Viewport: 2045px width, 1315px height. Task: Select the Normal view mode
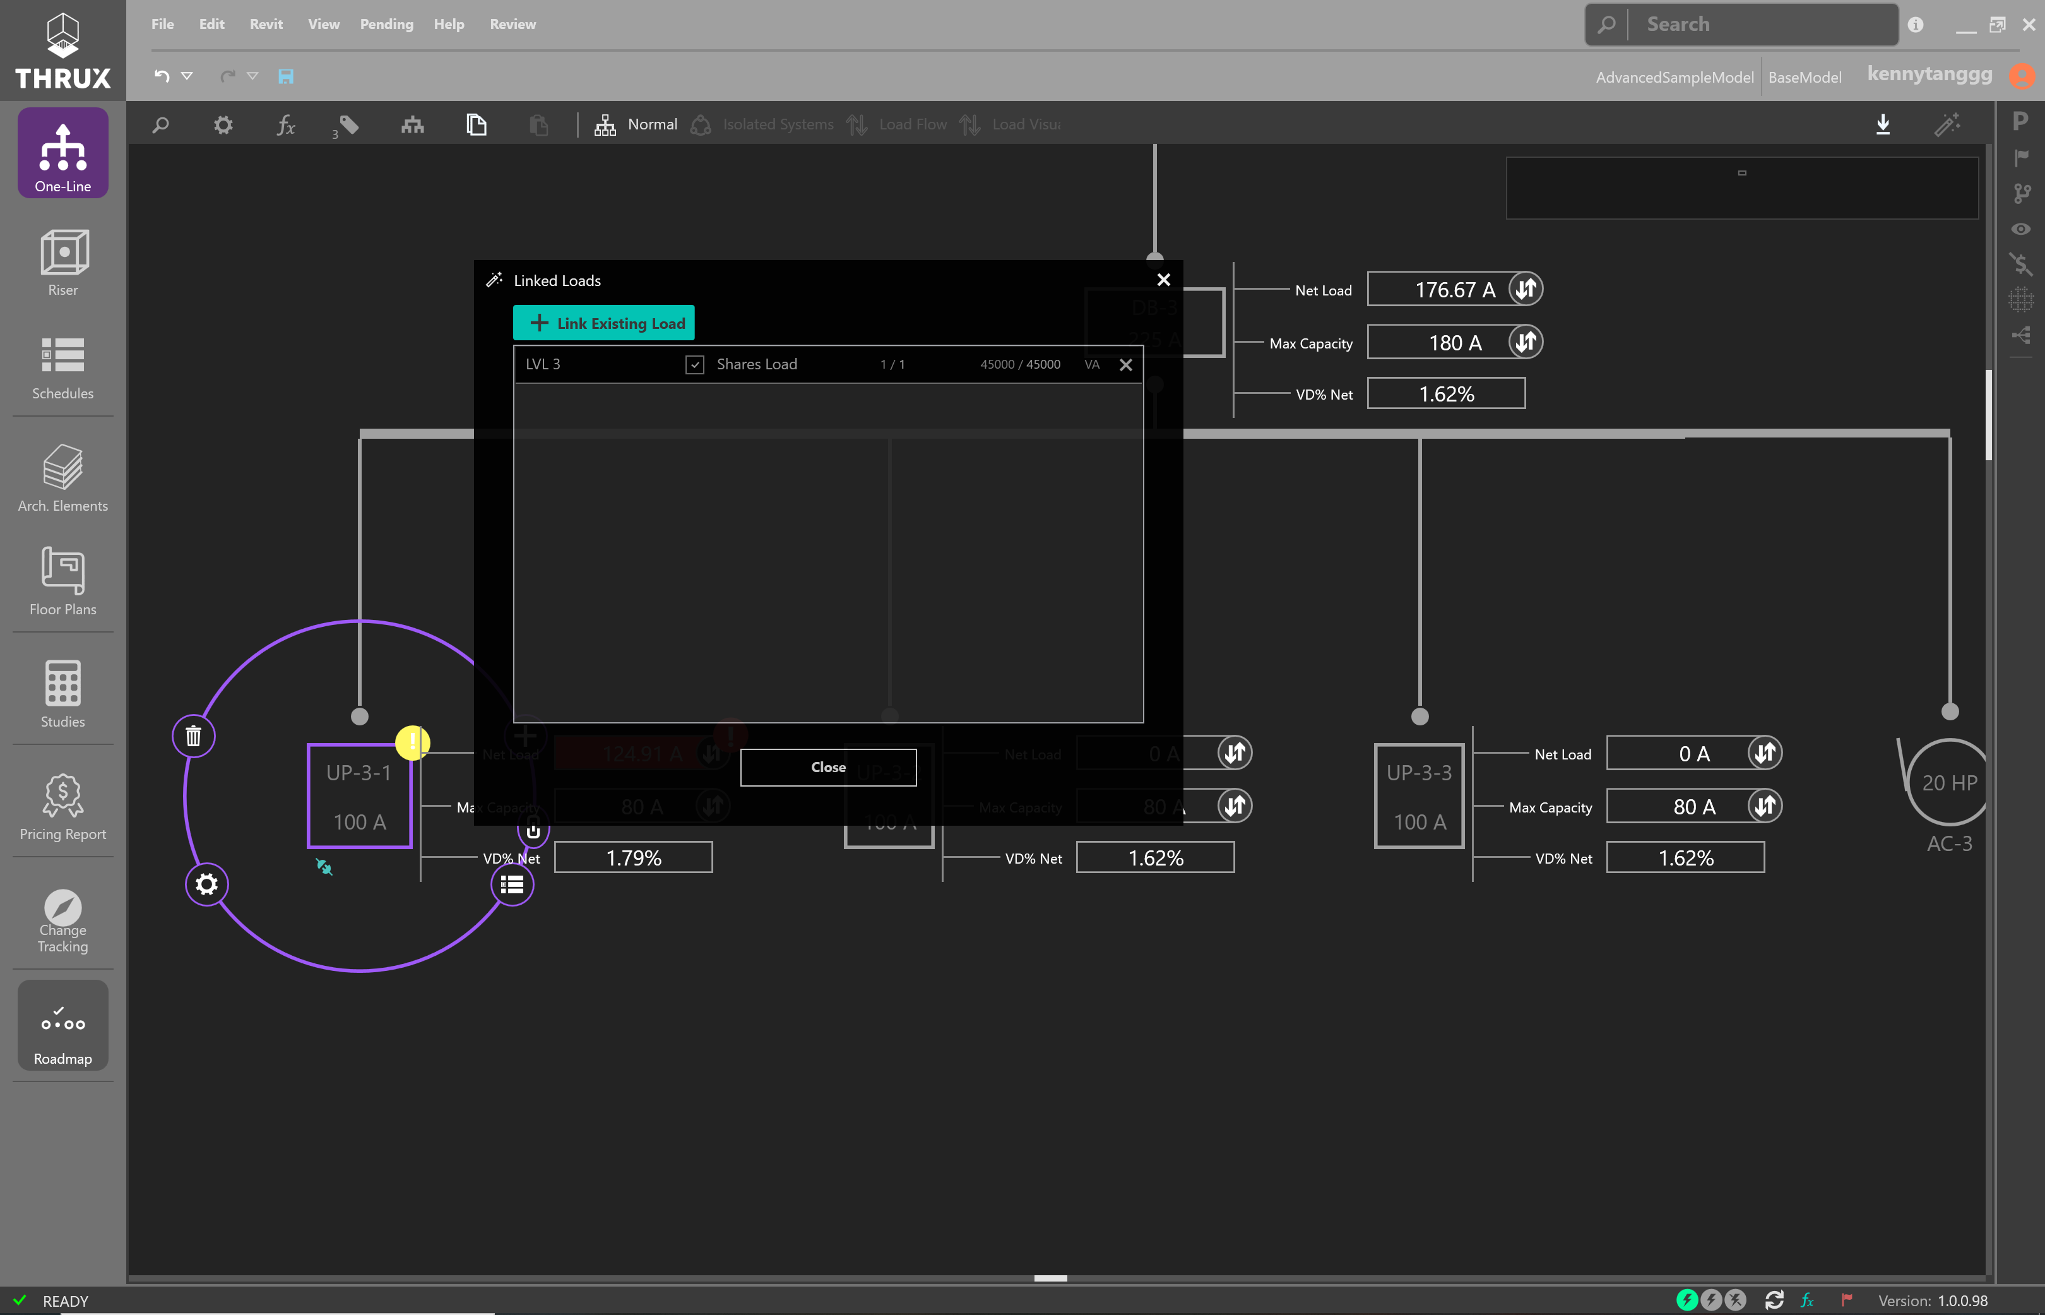637,124
